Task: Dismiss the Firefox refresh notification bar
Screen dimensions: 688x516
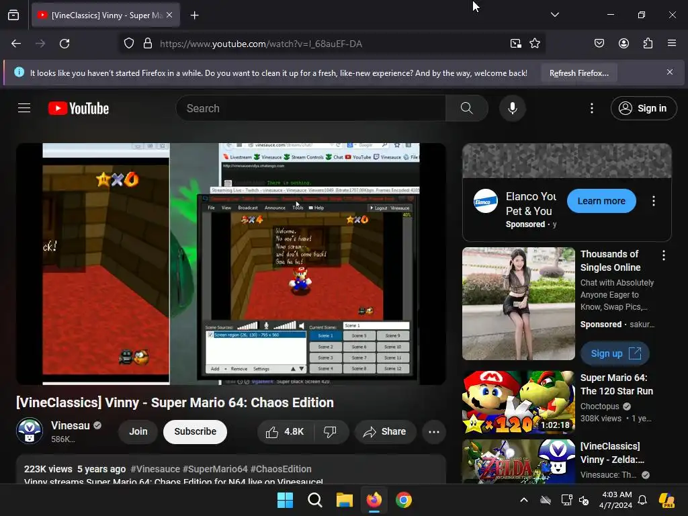Action: point(670,72)
